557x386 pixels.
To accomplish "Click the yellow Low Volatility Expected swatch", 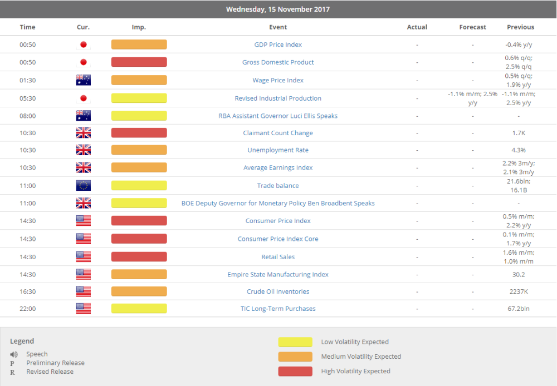I will pyautogui.click(x=295, y=342).
